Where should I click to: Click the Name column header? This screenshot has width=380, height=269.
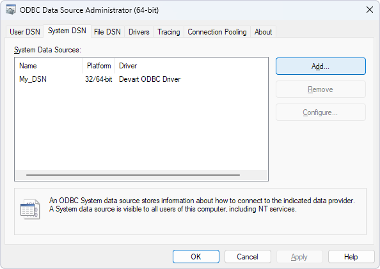[49, 66]
